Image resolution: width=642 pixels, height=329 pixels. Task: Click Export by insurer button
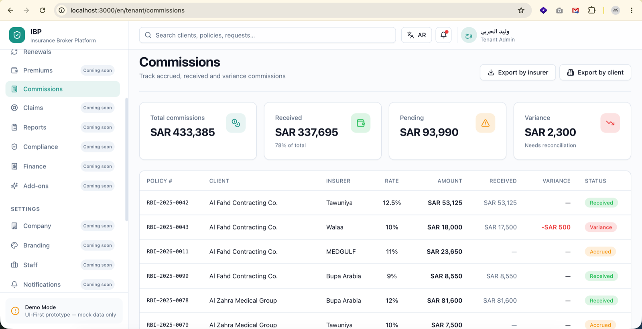pos(518,72)
